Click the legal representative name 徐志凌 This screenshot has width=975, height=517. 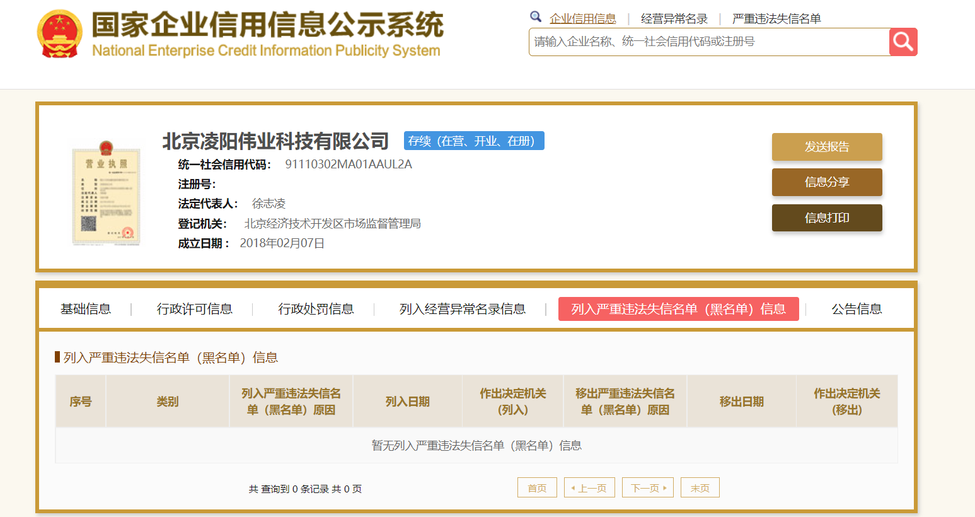[269, 204]
